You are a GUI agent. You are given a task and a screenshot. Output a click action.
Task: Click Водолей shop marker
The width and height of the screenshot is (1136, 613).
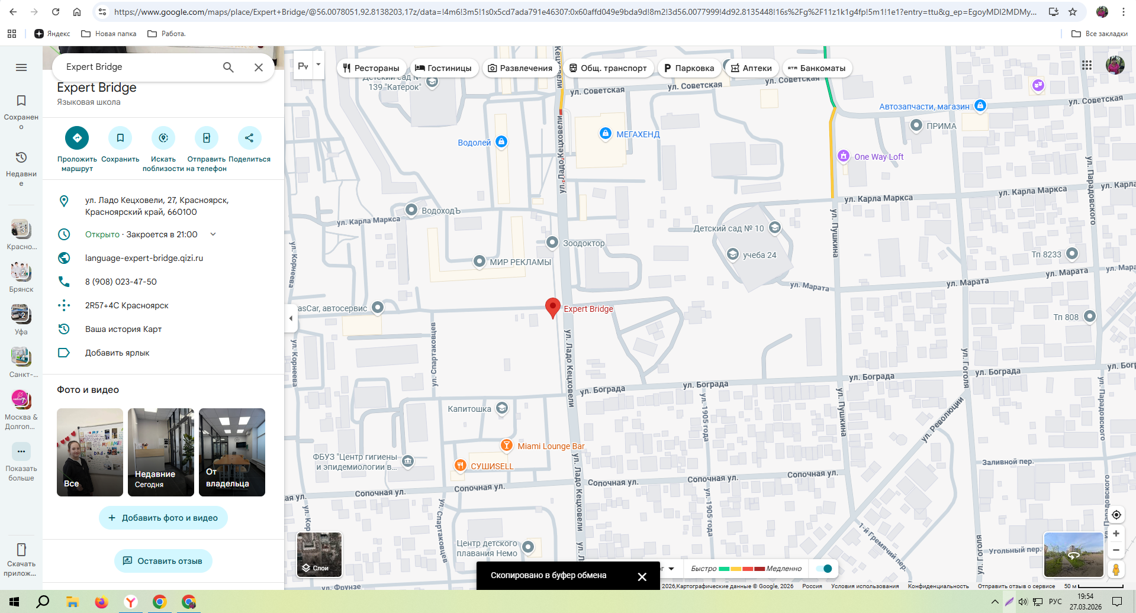(x=501, y=141)
